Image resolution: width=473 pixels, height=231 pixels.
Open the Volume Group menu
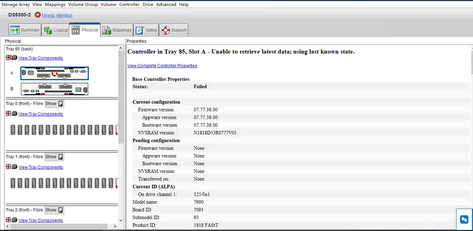tap(83, 4)
